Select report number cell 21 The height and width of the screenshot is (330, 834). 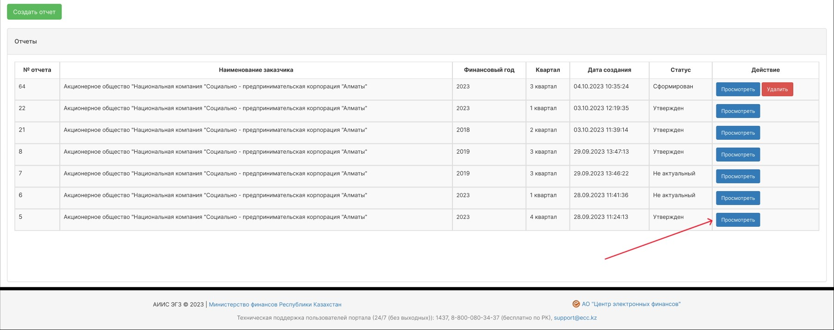[37, 133]
